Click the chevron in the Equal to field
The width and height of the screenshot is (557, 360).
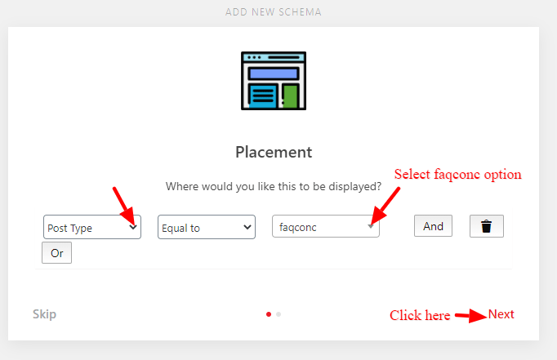pos(247,227)
